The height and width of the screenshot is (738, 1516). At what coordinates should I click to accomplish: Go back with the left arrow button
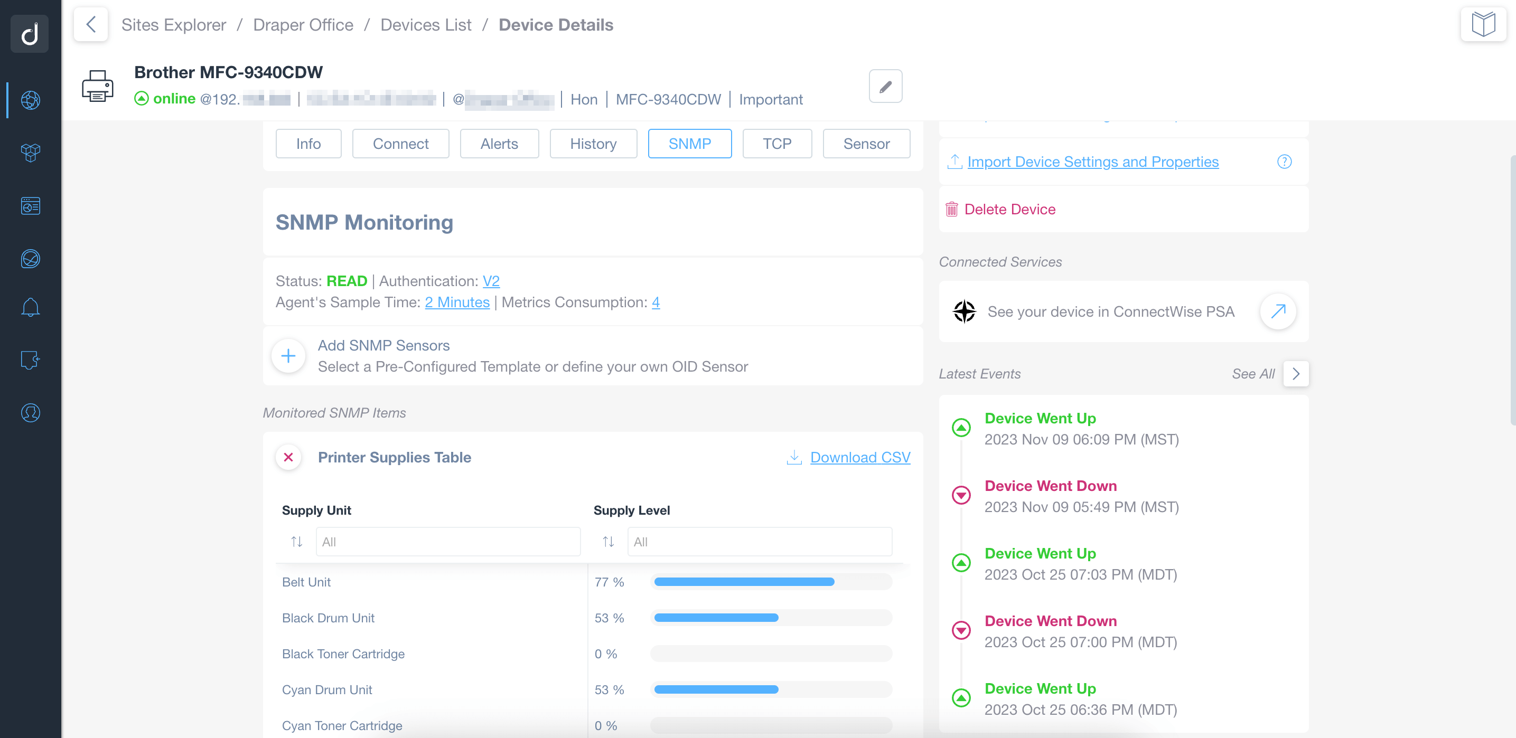pyautogui.click(x=91, y=24)
